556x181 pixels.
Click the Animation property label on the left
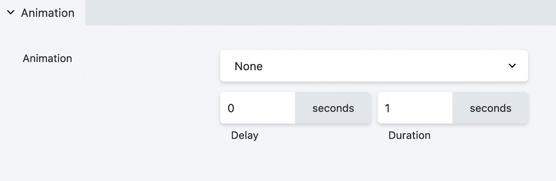tap(47, 58)
